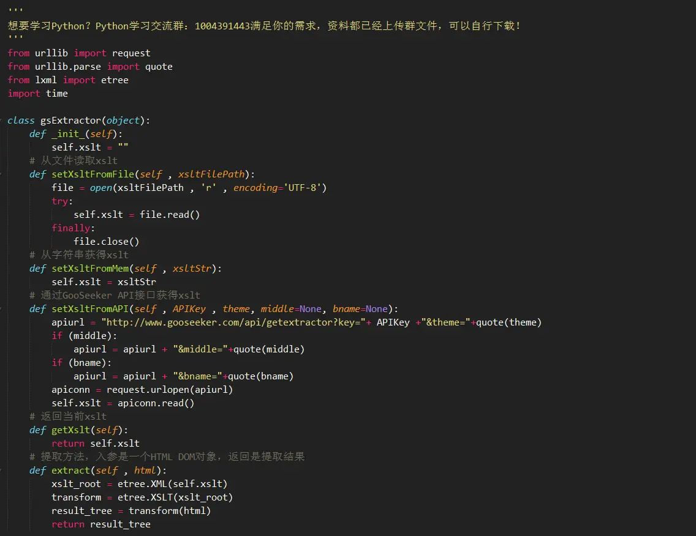Click the 'file = open(xsltFilePath' line
Viewport: 696px width, 536px height.
[x=189, y=187]
